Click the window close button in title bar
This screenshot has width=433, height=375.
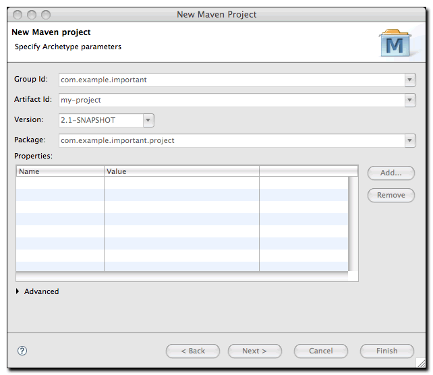(x=18, y=15)
